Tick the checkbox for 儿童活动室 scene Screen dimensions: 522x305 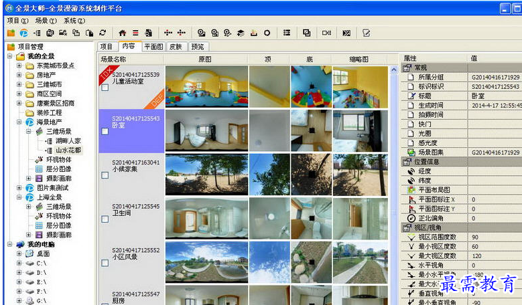click(105, 88)
